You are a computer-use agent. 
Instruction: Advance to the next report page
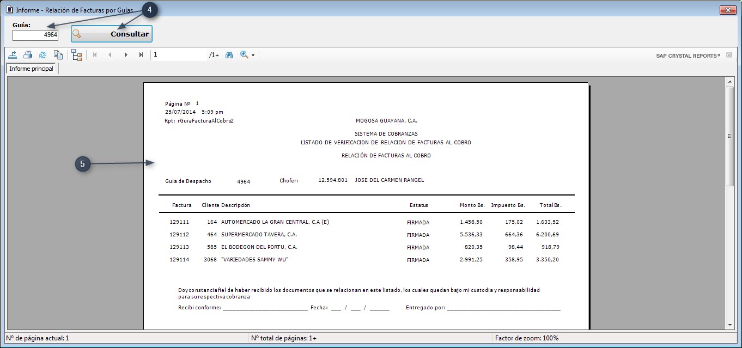coord(126,55)
